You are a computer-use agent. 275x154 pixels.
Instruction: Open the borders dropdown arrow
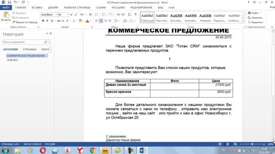[x=134, y=21]
